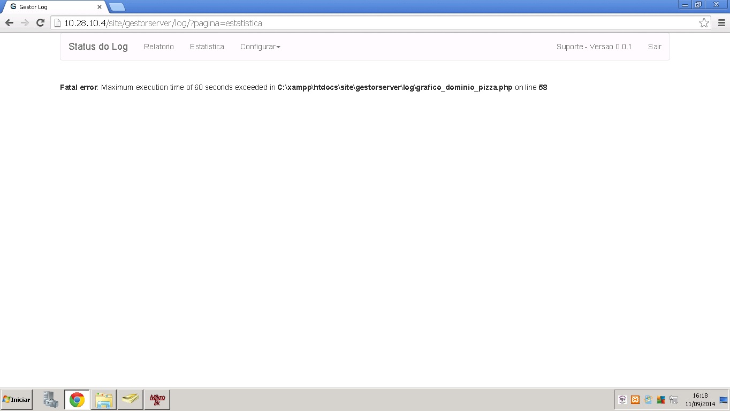Viewport: 730px width, 411px height.
Task: Show desktop via rightmost tray icon
Action: pos(724,400)
